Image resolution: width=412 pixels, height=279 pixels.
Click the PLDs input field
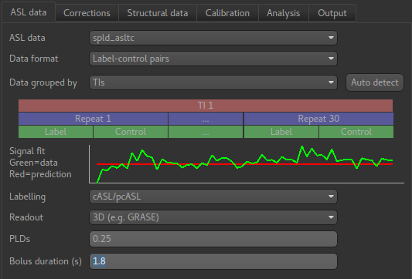click(x=213, y=239)
